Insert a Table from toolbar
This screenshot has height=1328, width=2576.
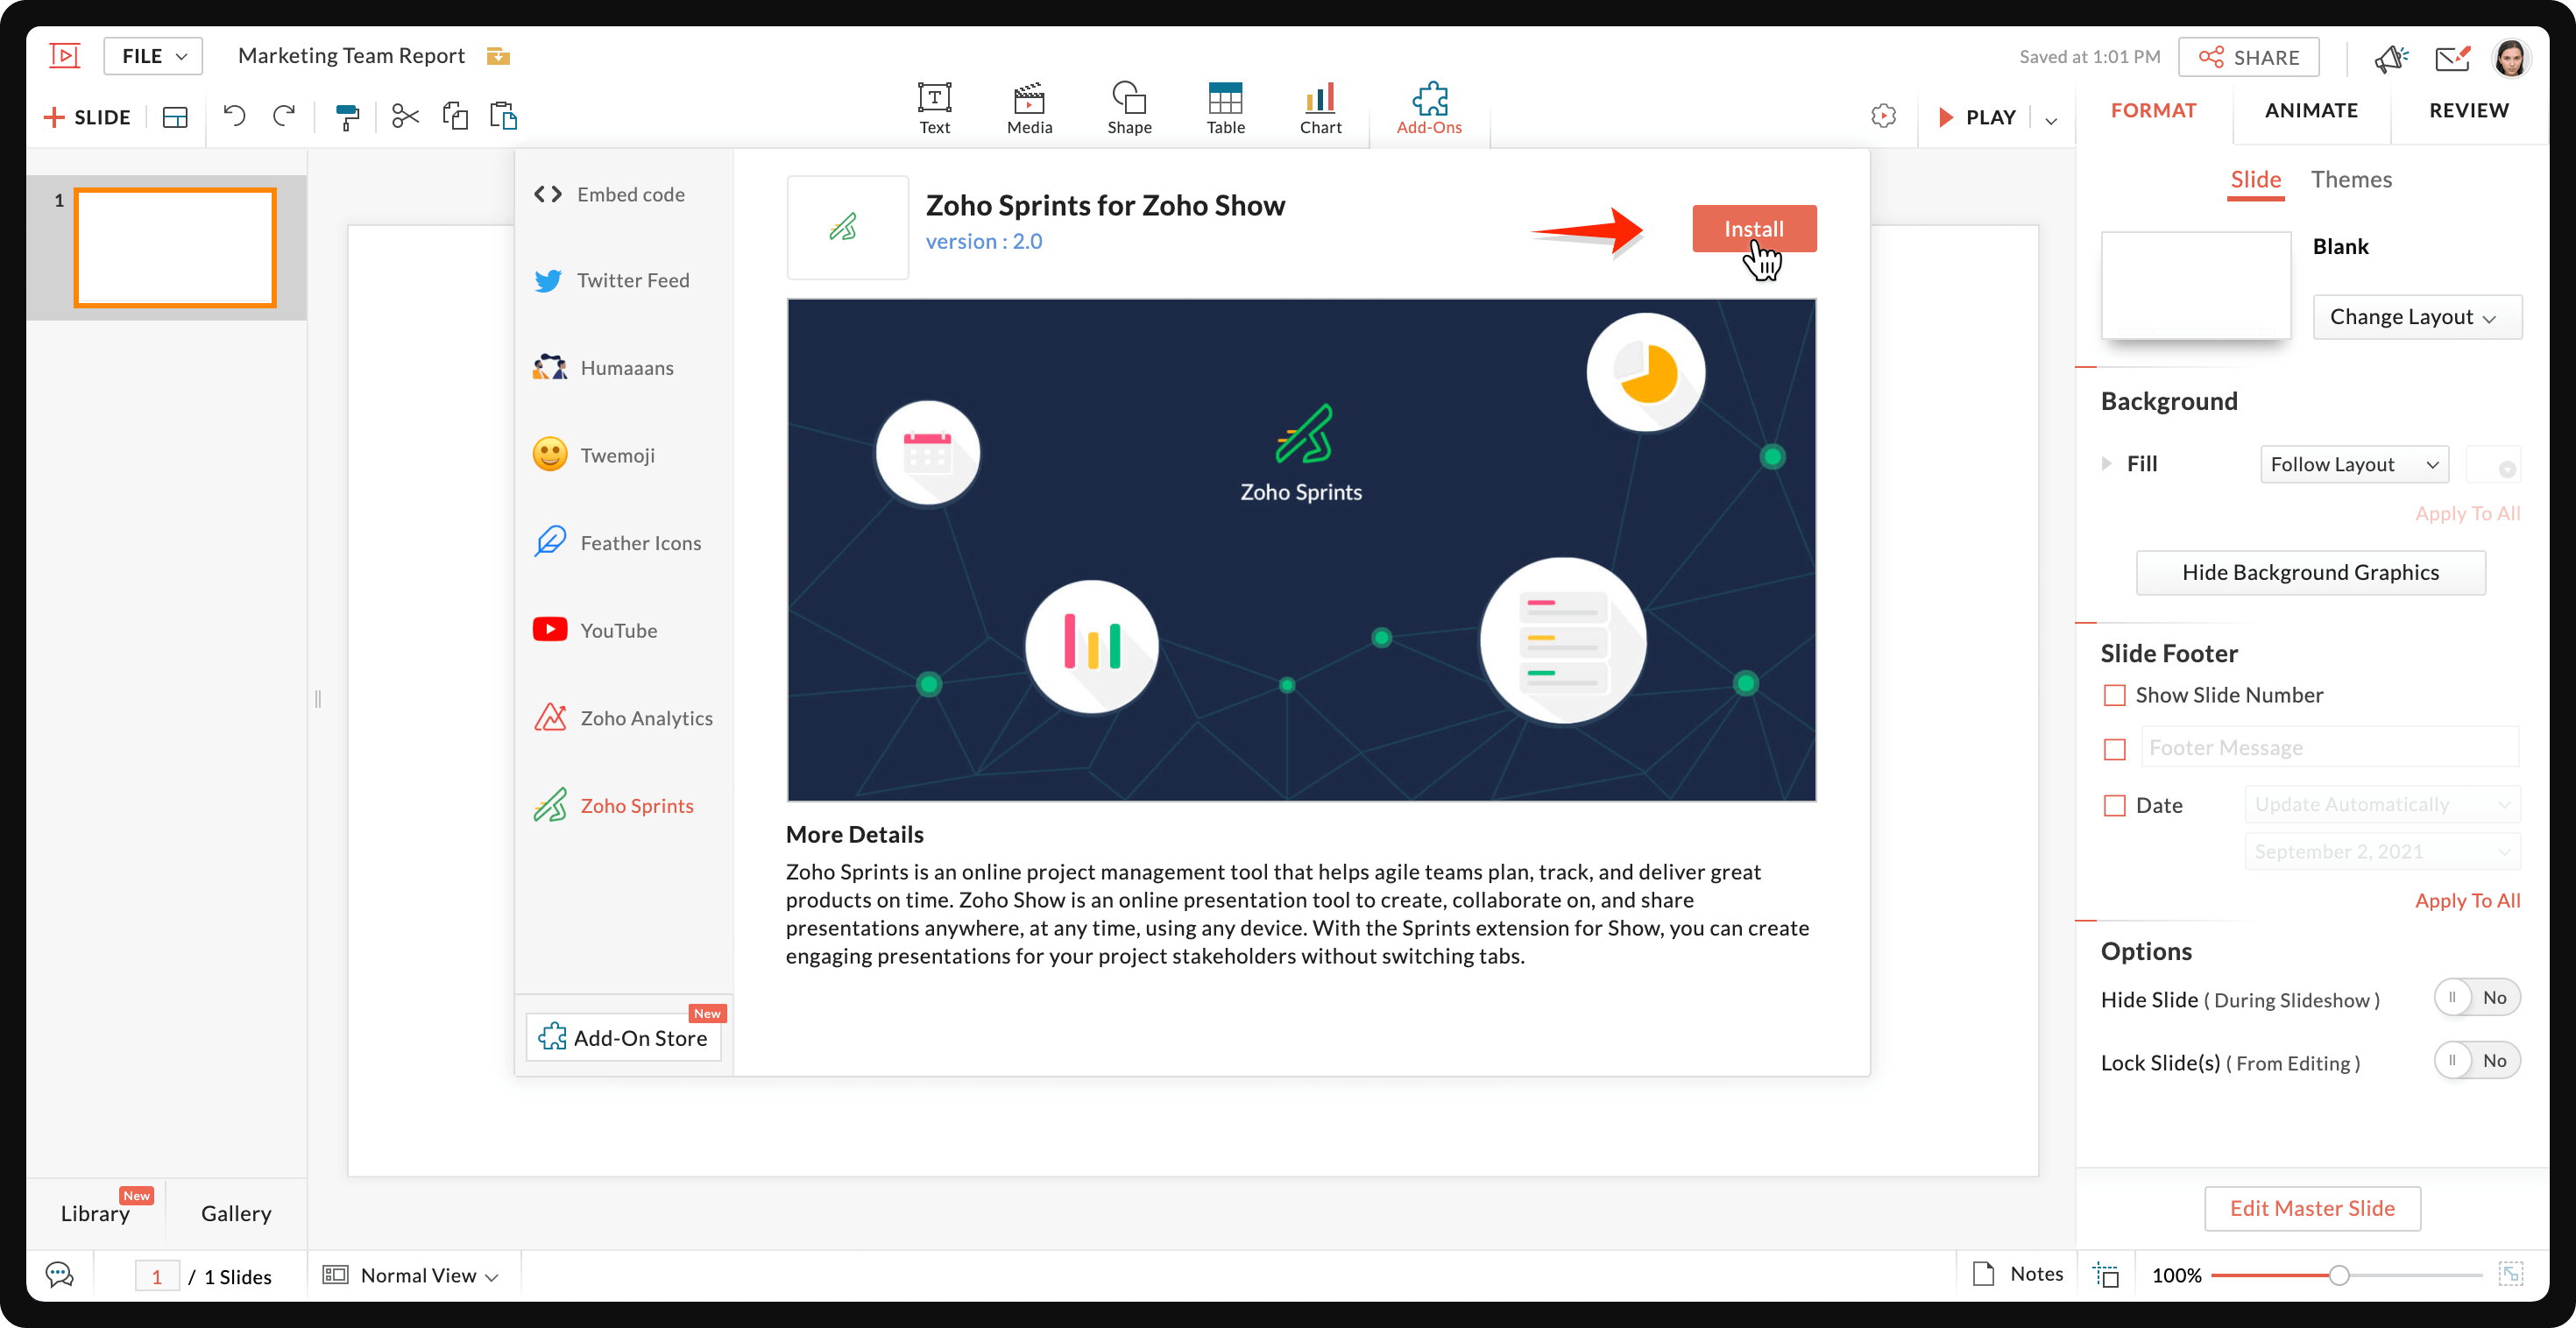click(x=1225, y=108)
